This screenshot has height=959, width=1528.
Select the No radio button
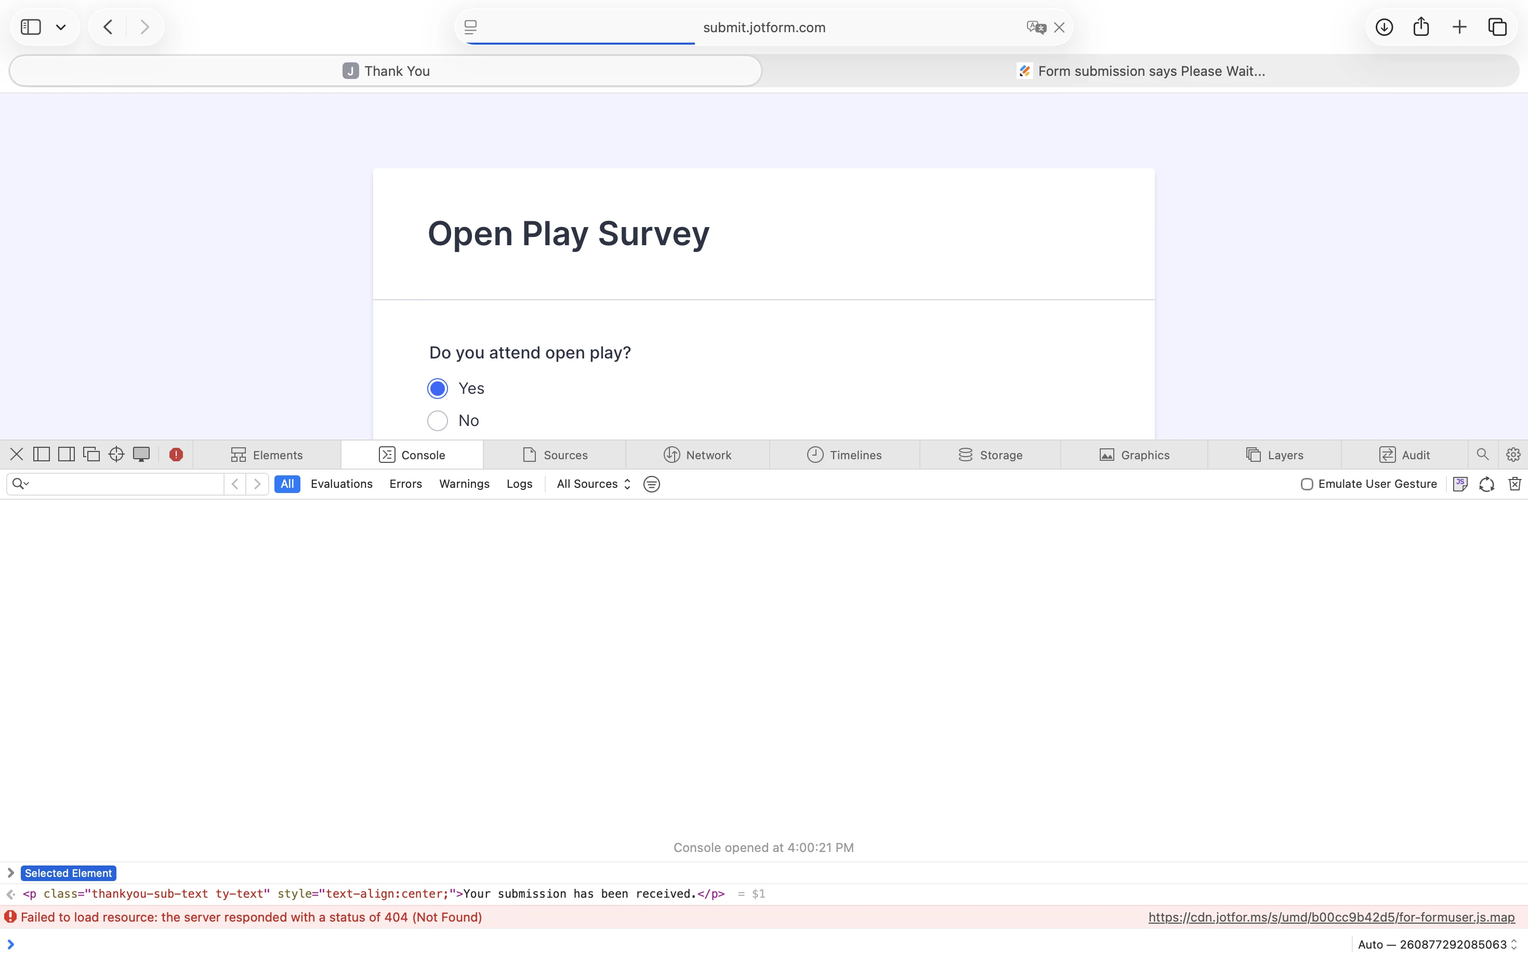[437, 420]
